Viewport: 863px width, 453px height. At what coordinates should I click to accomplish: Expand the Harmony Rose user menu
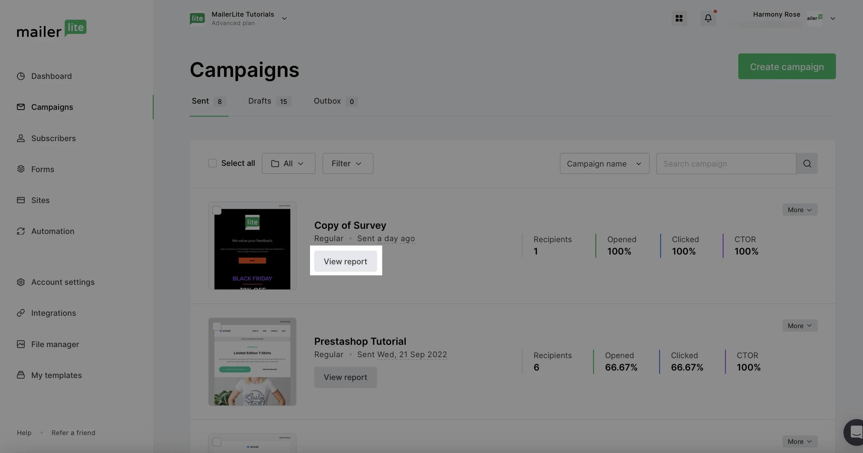pos(832,19)
